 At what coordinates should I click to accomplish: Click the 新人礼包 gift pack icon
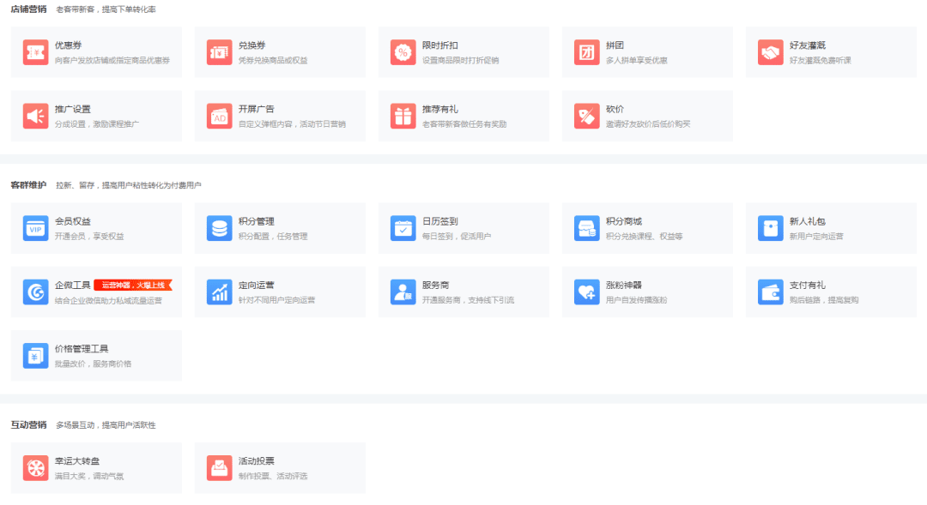click(770, 228)
